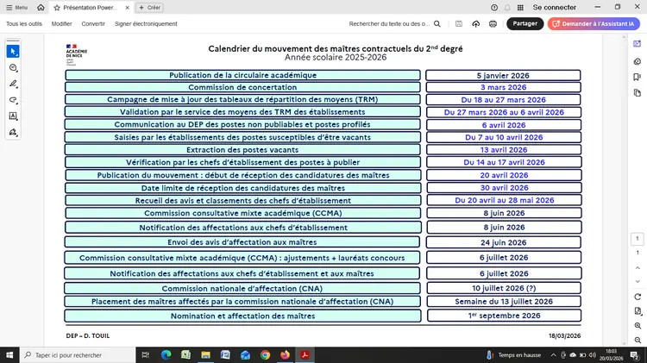Open the page thumbnails copy panel
This screenshot has width=647, height=363.
pos(638,93)
